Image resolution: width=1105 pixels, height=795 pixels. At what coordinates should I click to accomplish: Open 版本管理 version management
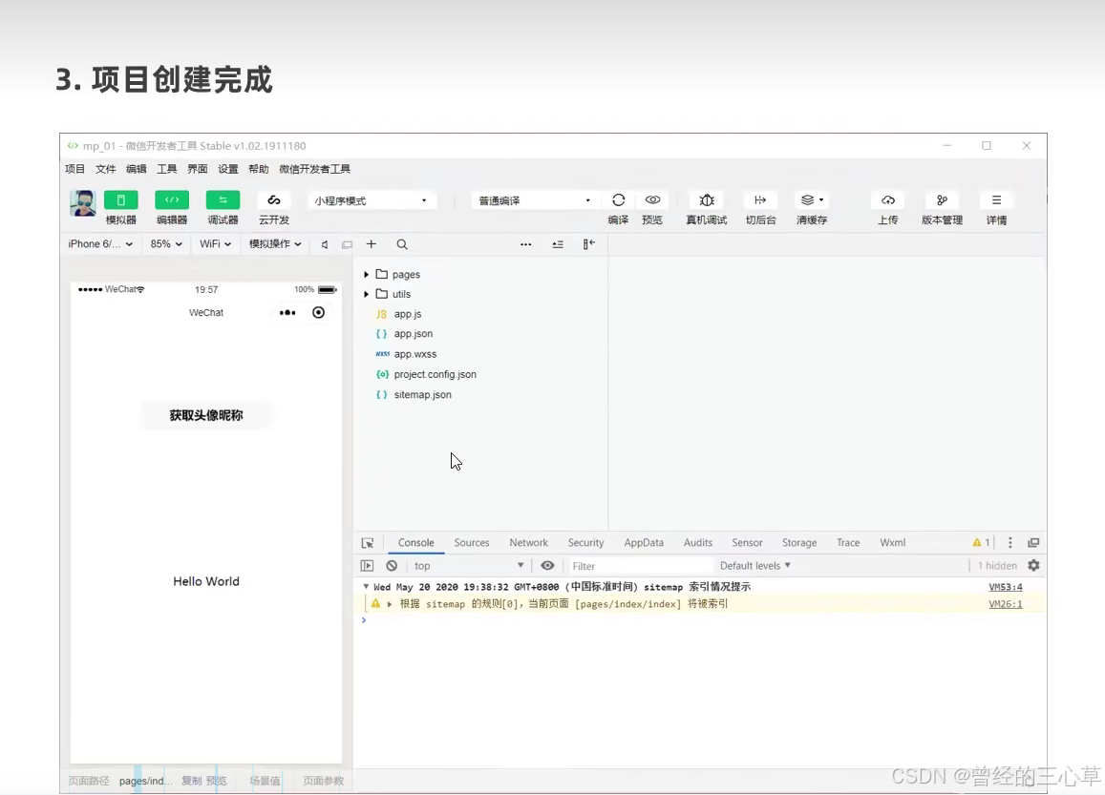click(943, 200)
